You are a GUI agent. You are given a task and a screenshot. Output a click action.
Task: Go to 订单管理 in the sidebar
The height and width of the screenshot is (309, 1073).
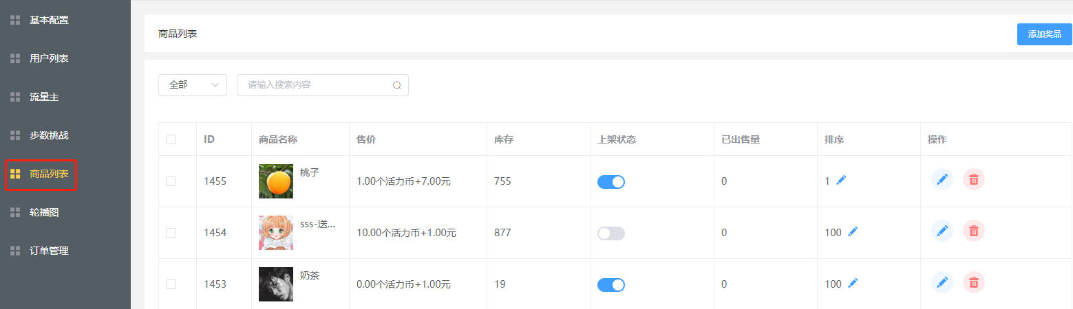[49, 251]
